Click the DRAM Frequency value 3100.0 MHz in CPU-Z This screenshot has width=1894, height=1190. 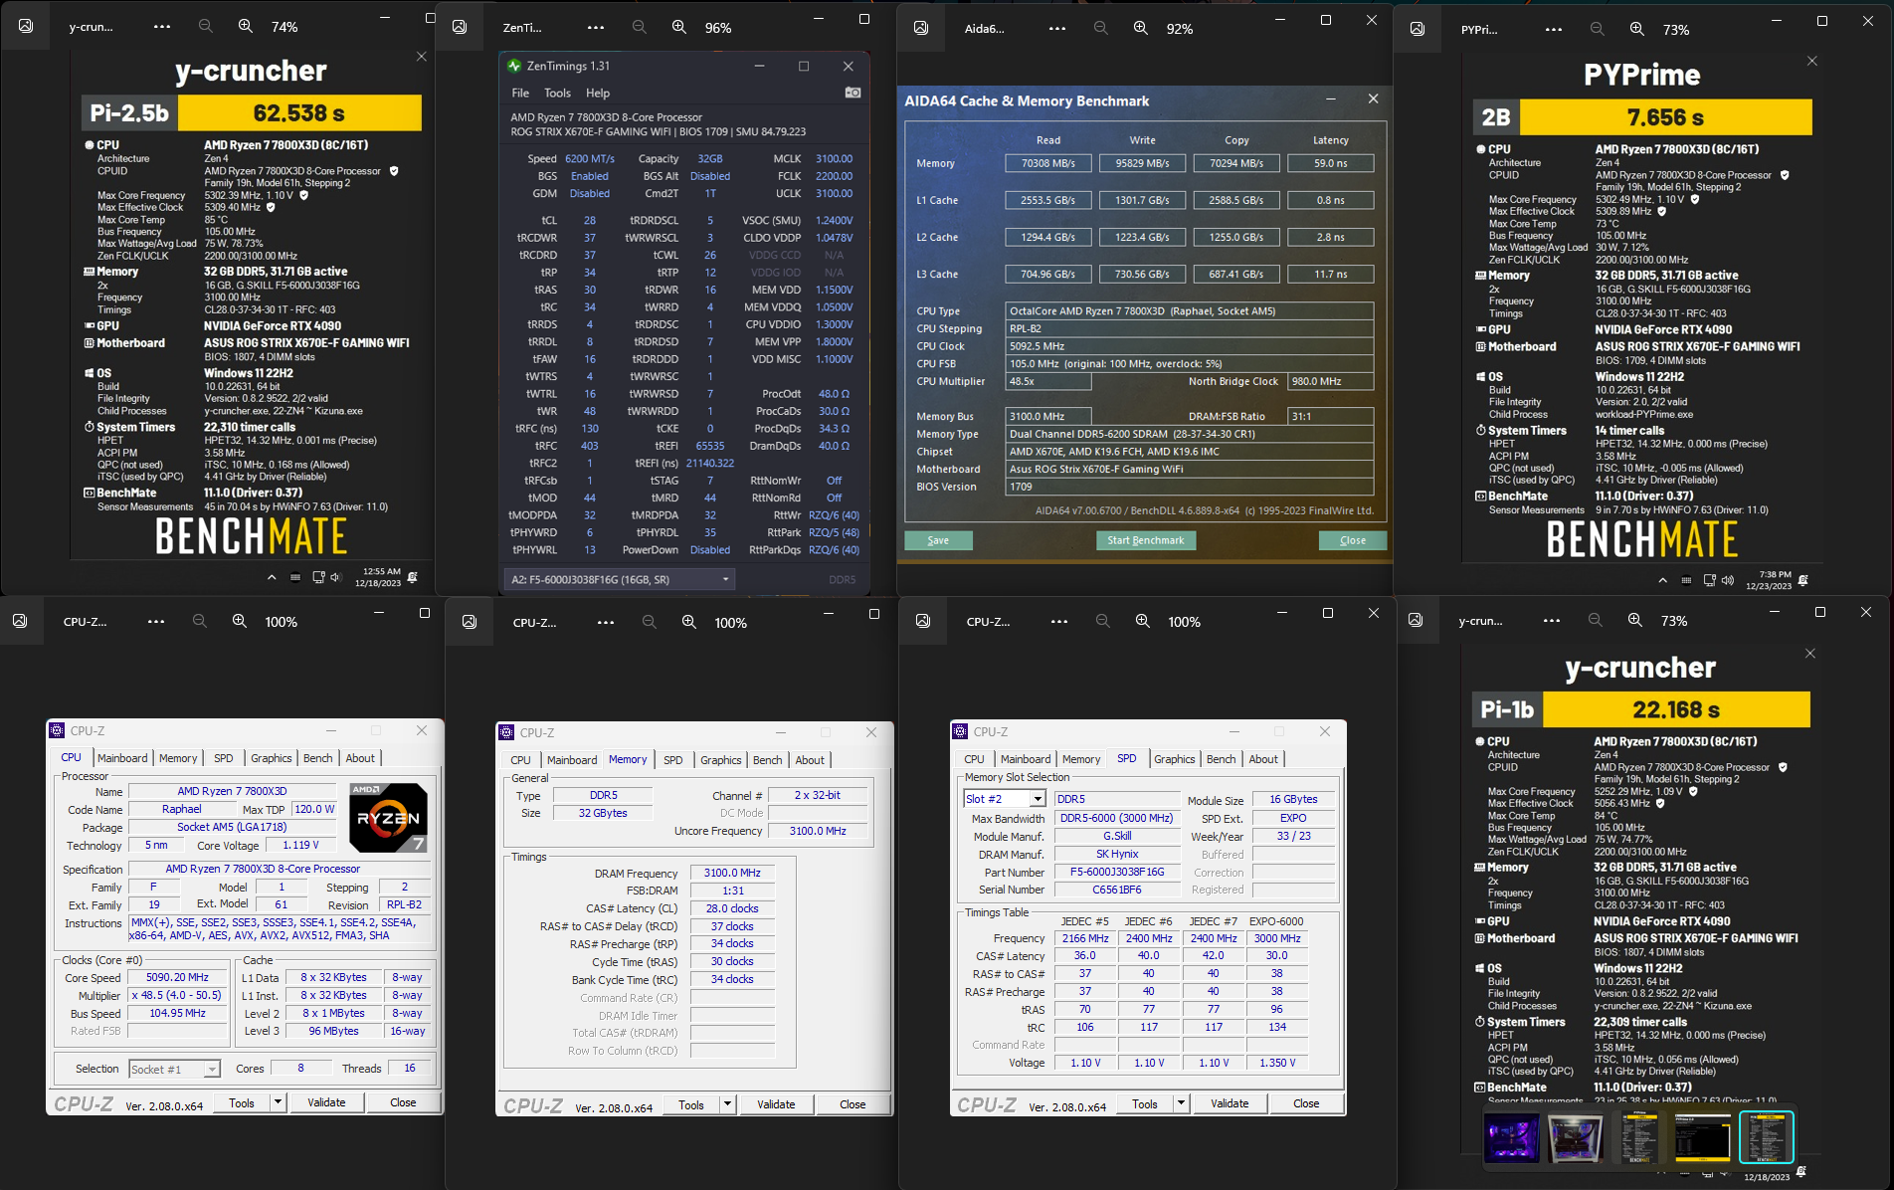[732, 873]
